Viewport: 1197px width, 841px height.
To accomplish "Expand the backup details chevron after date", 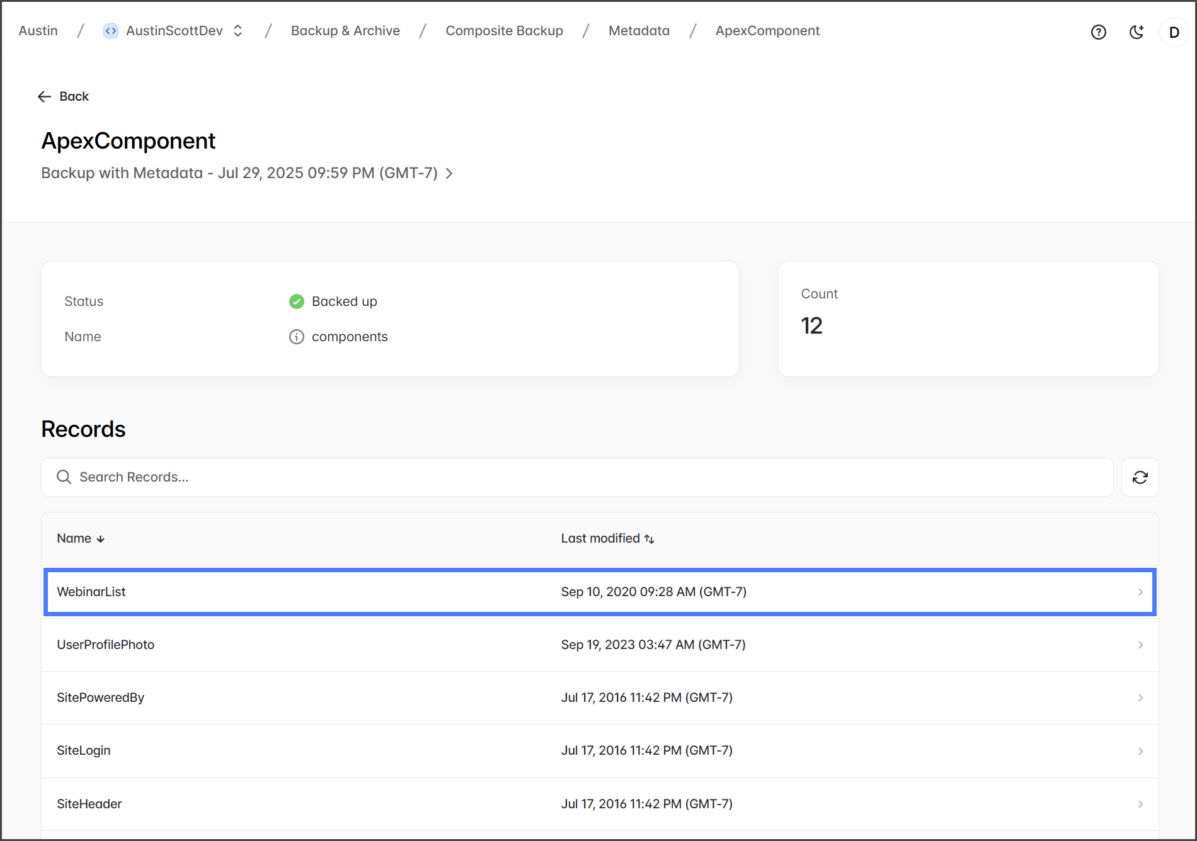I will (x=449, y=173).
